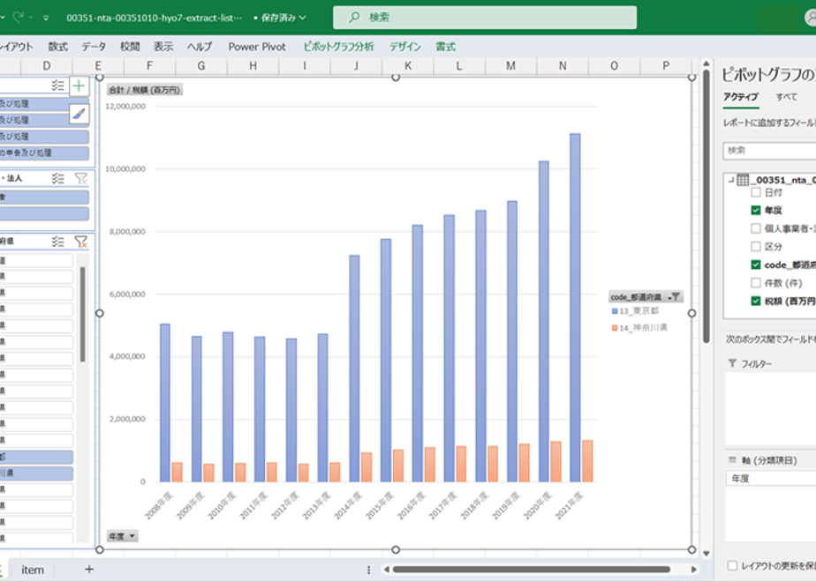Click the 合計 / 税額 (百万円) field button

[x=145, y=90]
